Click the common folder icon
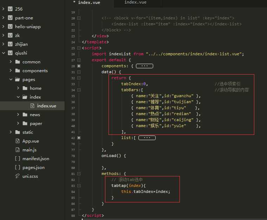Image resolution: width=267 pixels, height=220 pixels. point(18,62)
